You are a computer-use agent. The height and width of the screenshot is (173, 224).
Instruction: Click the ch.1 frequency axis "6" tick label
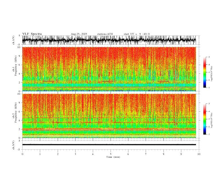(x=20, y=65)
